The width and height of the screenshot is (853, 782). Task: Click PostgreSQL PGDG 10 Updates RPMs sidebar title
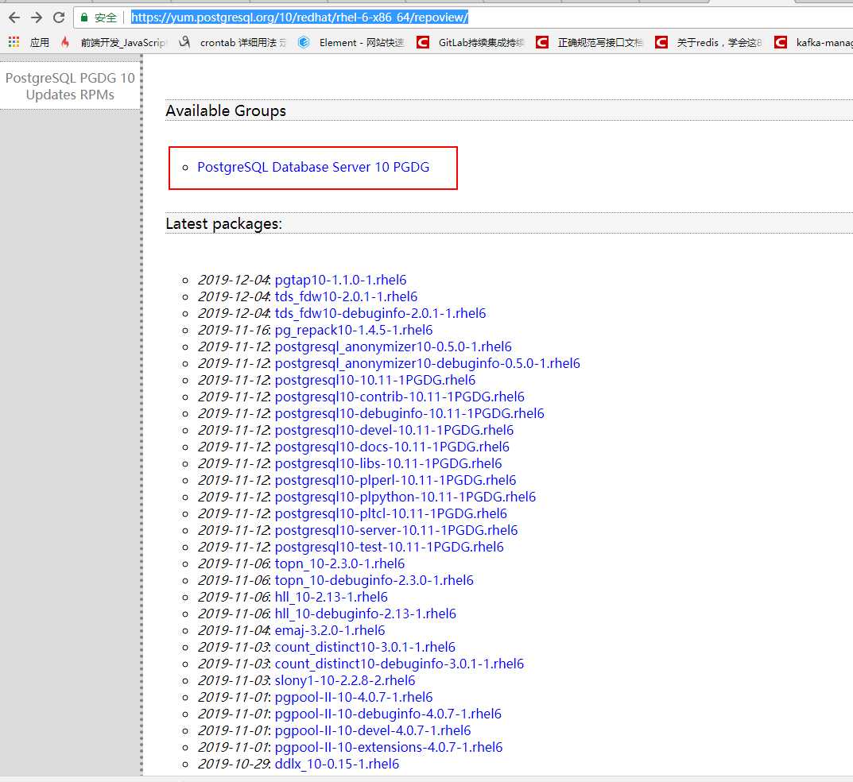70,86
